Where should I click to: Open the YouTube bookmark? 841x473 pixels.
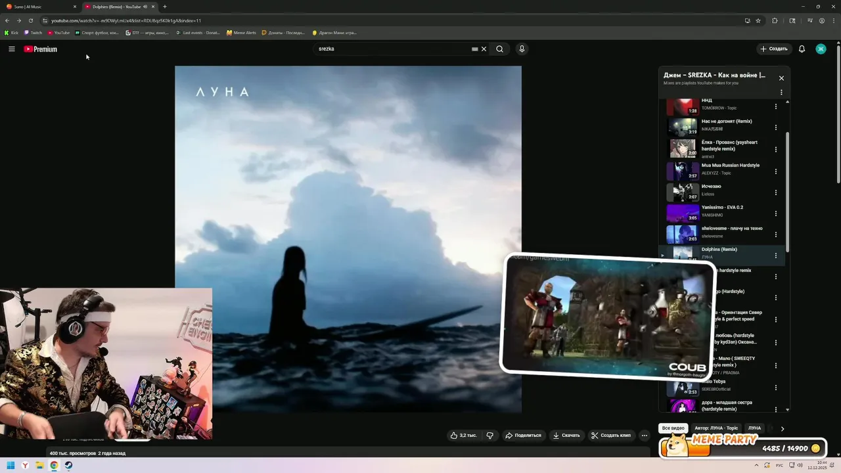pos(58,32)
